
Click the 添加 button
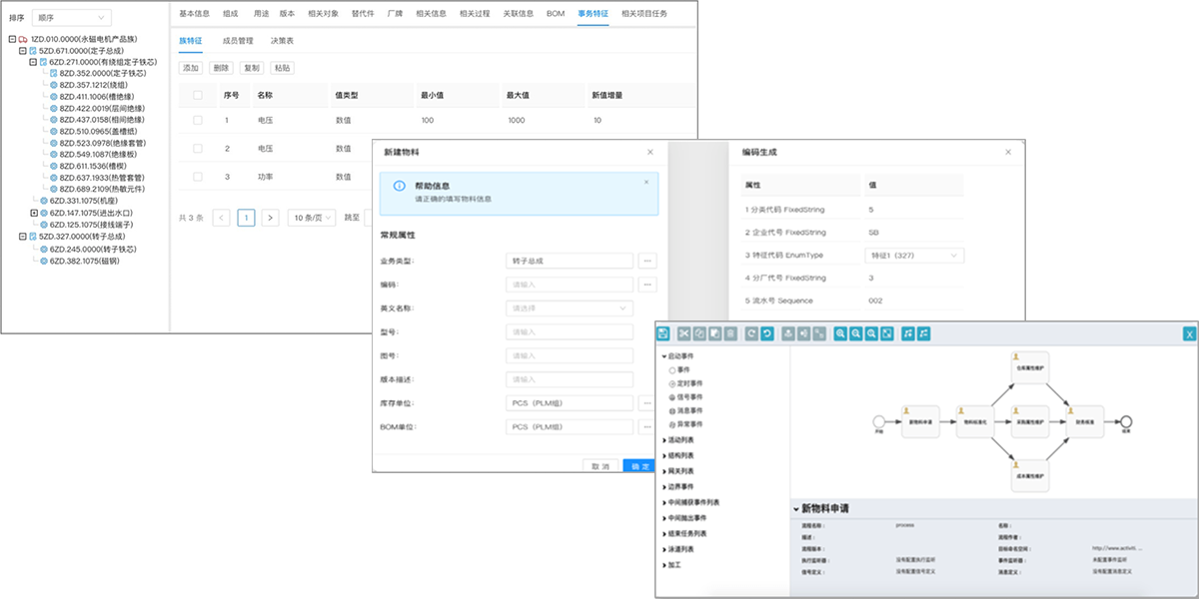tap(190, 68)
